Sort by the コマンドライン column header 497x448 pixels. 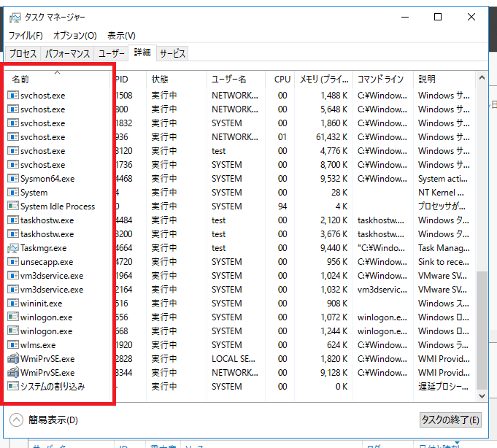[383, 79]
